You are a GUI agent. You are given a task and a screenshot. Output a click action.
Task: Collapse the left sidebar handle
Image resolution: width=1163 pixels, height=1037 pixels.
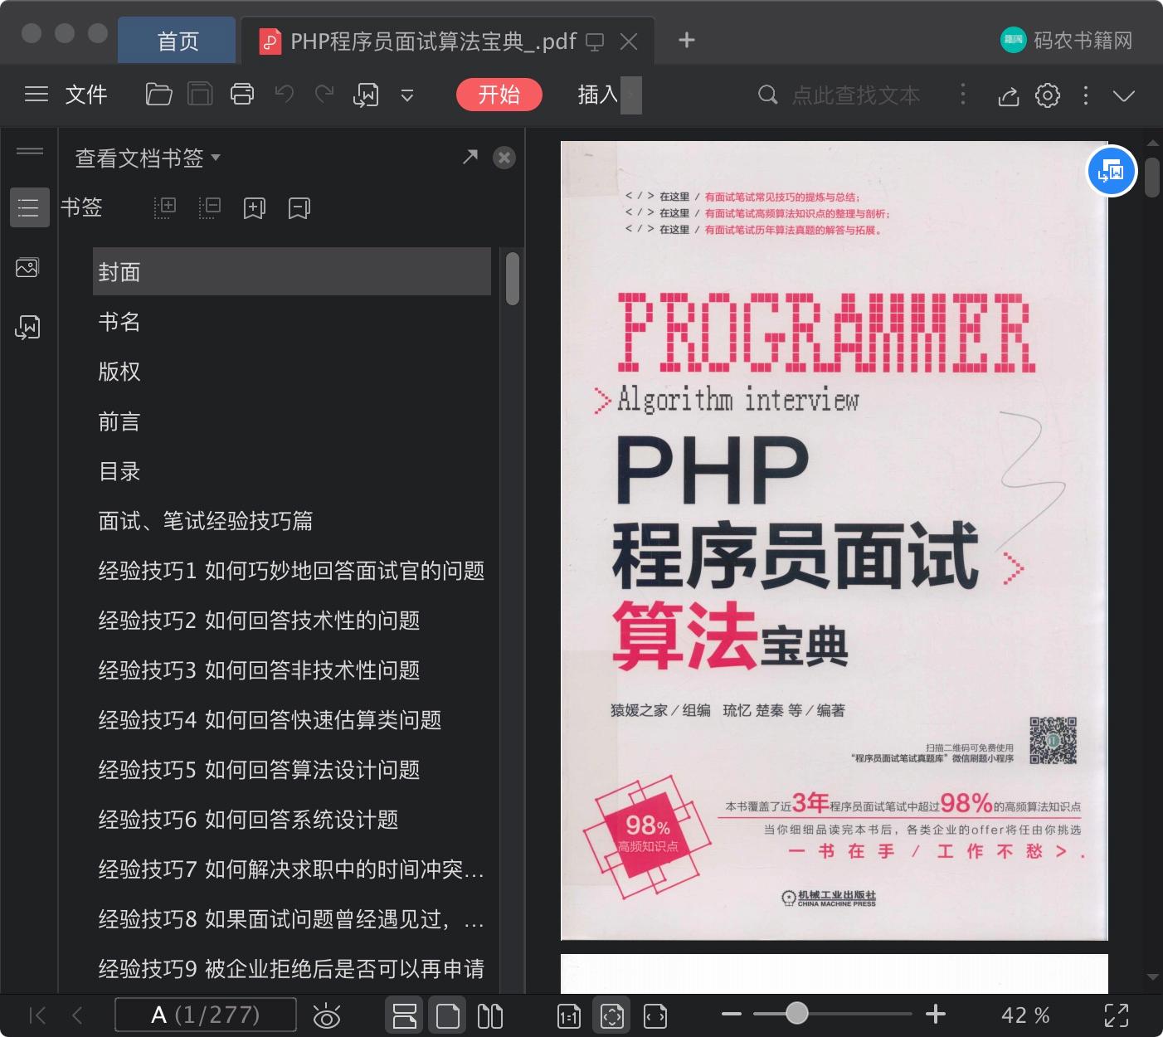click(x=30, y=151)
